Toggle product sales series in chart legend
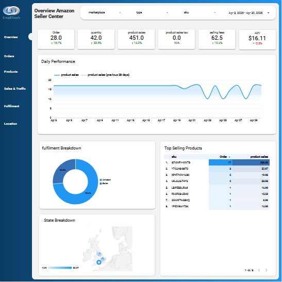Image resolution: width=282 pixels, height=282 pixels. click(x=67, y=75)
